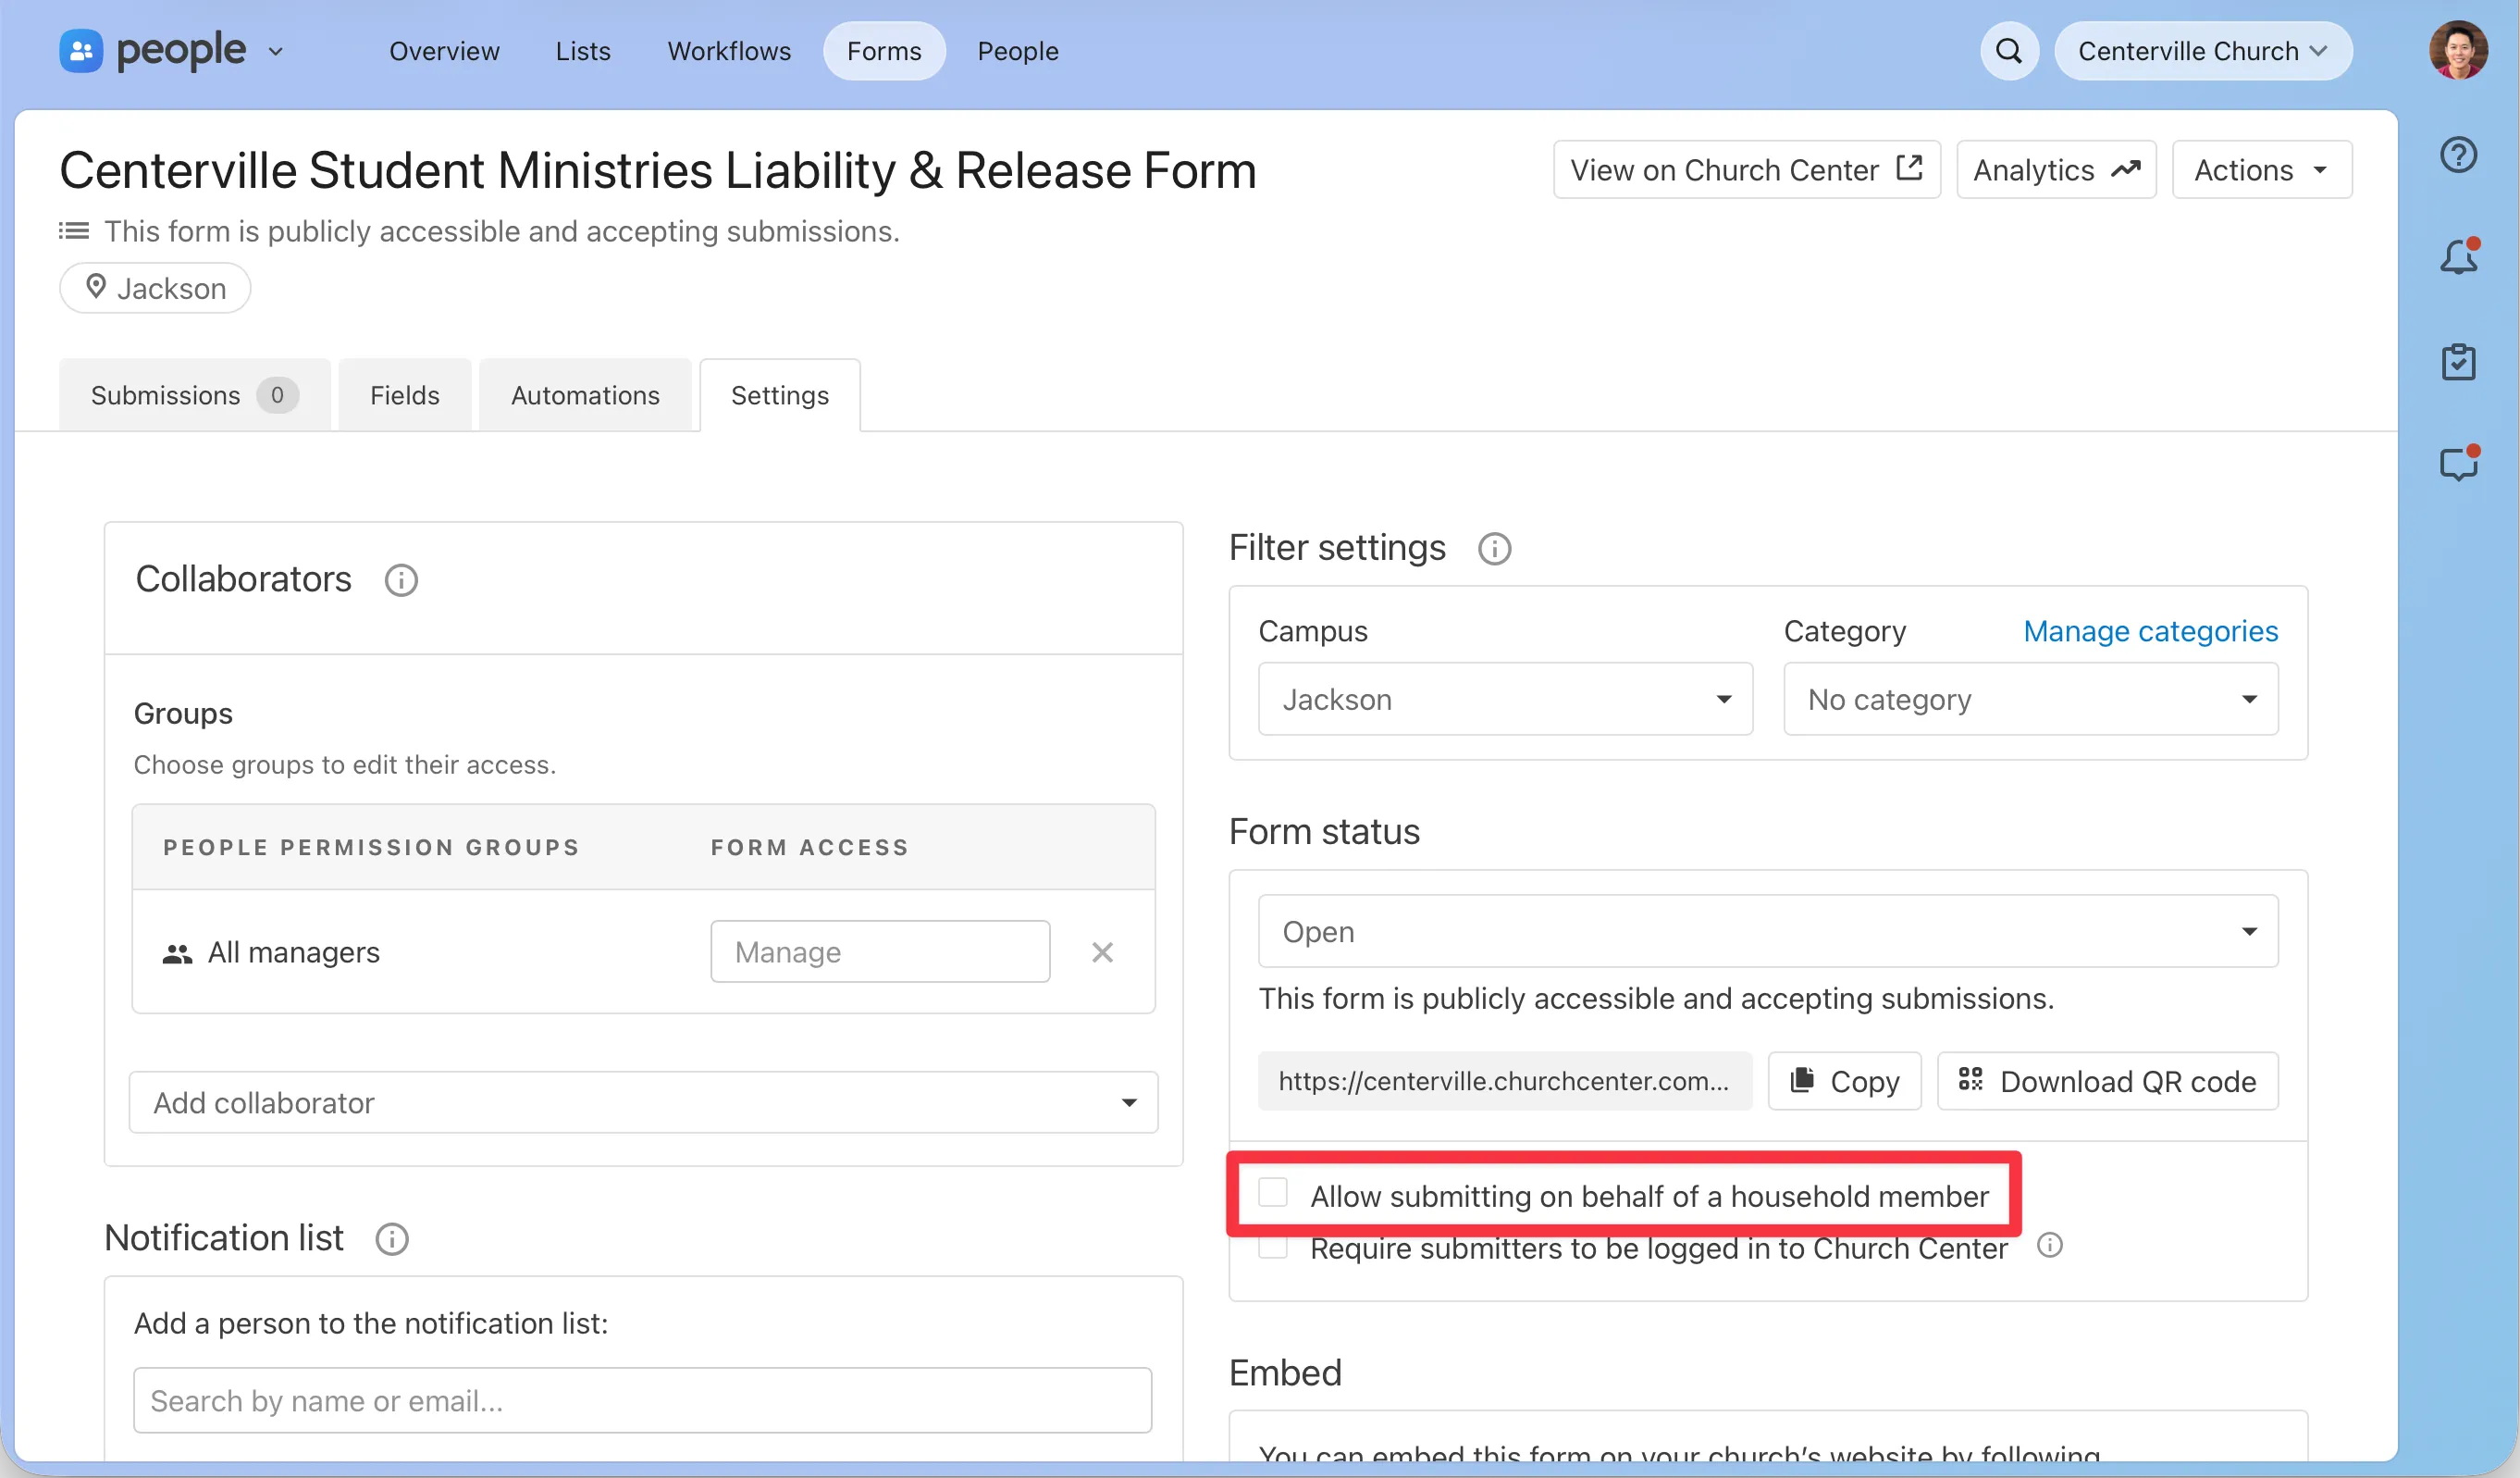Image resolution: width=2520 pixels, height=1478 pixels.
Task: Check Require submitters to be logged in
Action: coord(1272,1248)
